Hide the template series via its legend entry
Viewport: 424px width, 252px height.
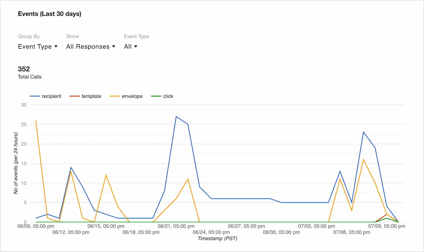[x=91, y=96]
